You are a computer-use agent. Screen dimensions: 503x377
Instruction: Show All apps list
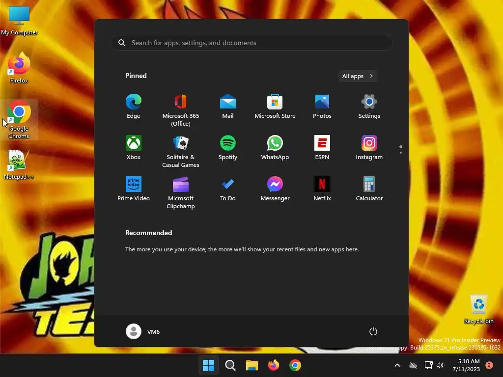358,76
